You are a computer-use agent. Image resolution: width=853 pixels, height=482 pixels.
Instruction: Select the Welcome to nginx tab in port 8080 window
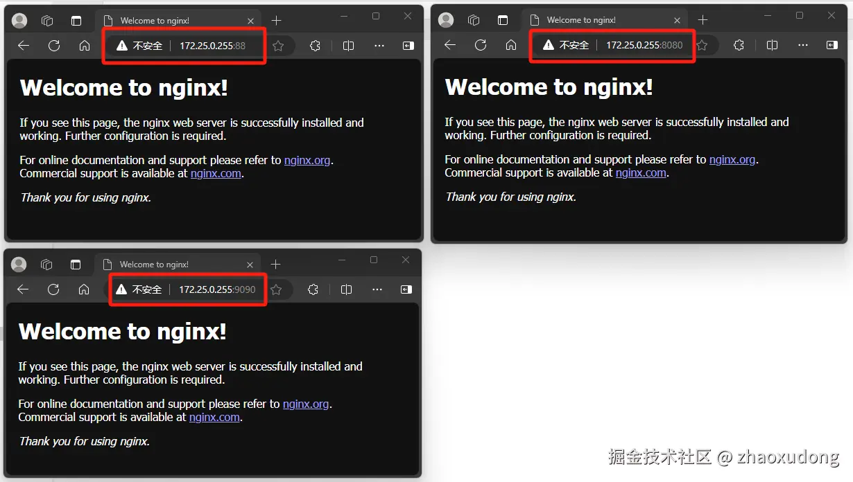[605, 20]
